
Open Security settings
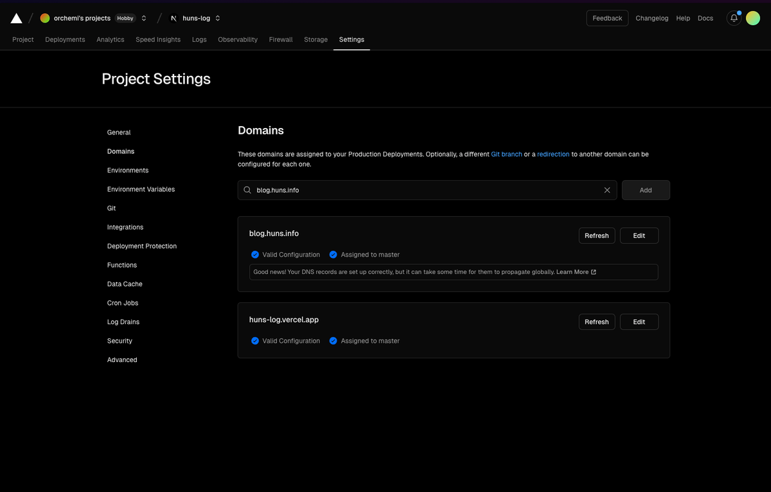coord(120,341)
